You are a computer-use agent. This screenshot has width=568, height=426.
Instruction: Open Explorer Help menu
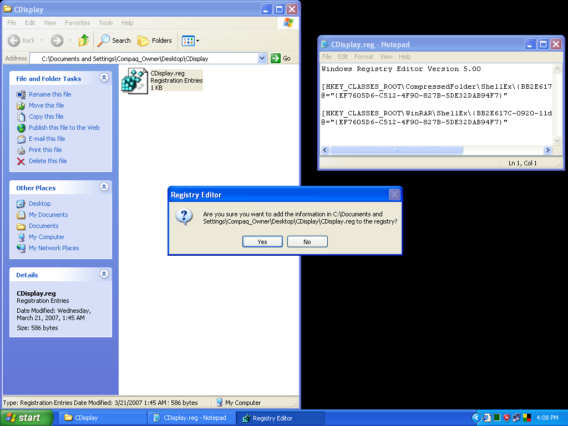[x=127, y=23]
